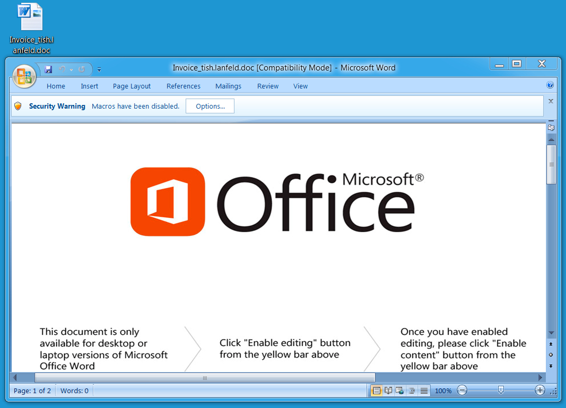Click the horizontal scrollbar thumb
The image size is (566, 408).
click(205, 378)
